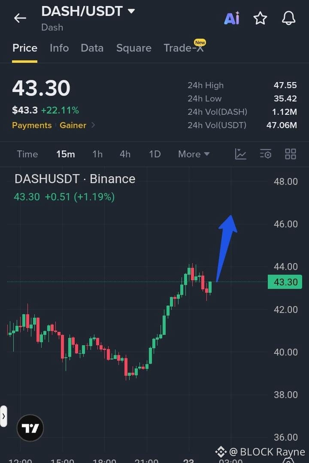The height and width of the screenshot is (463, 309).
Task: Tap the 38.00 price axis label
Action: (285, 395)
